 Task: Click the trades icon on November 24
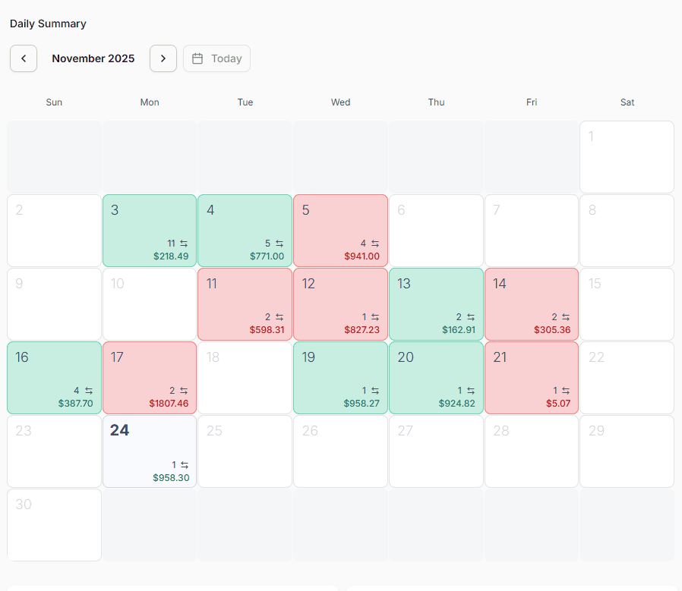coord(184,464)
